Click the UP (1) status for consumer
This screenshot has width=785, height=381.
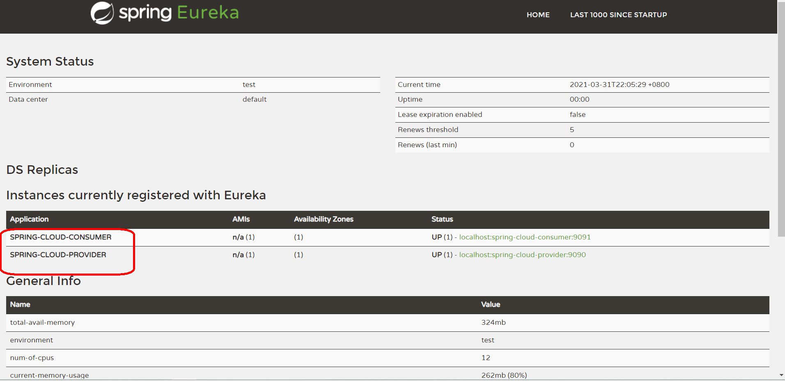click(x=442, y=237)
